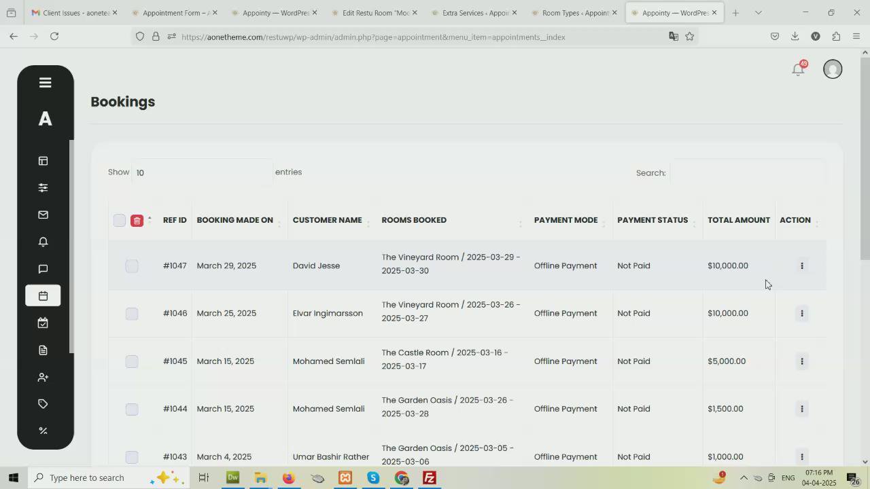Open the notifications bell at top right
This screenshot has height=489, width=870.
coord(798,69)
